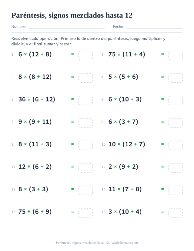Select answer box for 10 × (12 + 7)
The width and height of the screenshot is (194, 251).
click(x=176, y=145)
